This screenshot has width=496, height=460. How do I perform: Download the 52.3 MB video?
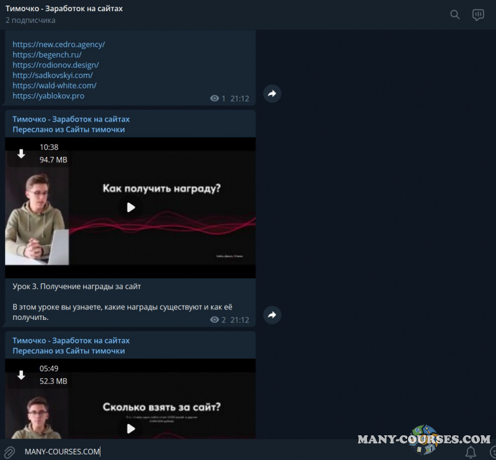pos(21,375)
